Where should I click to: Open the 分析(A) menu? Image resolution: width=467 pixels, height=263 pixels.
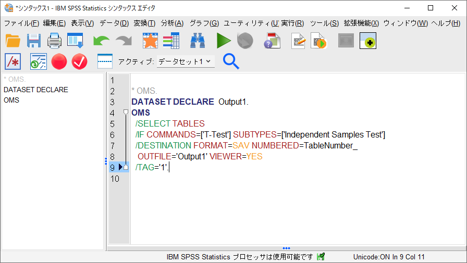(172, 23)
